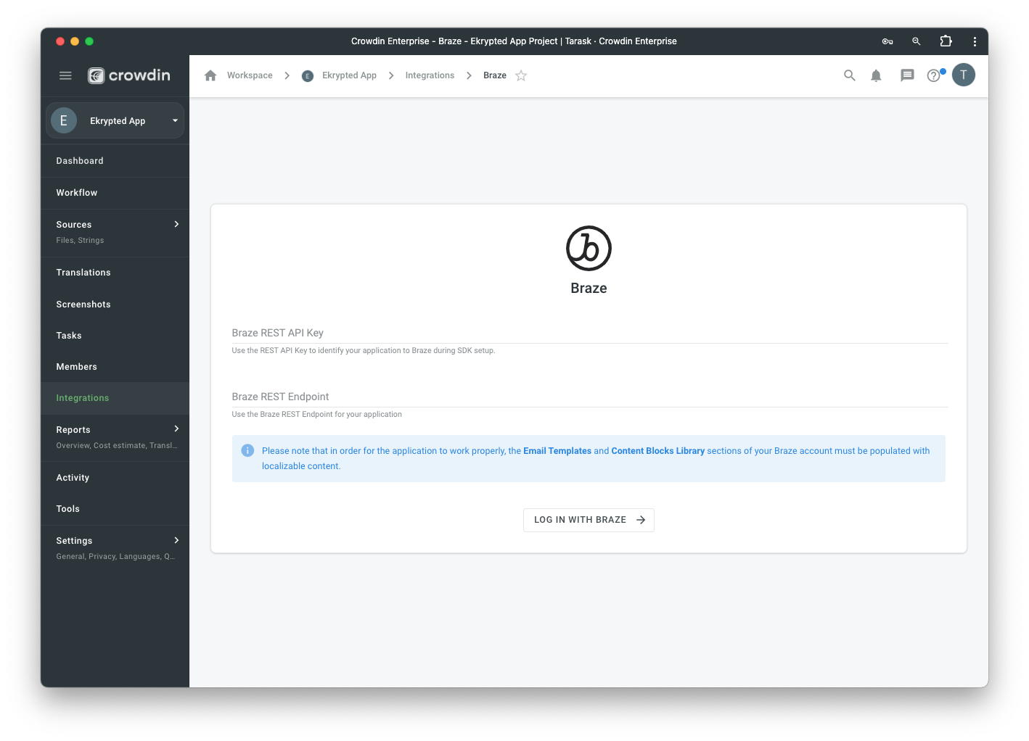Click the Workspace home icon

[210, 75]
